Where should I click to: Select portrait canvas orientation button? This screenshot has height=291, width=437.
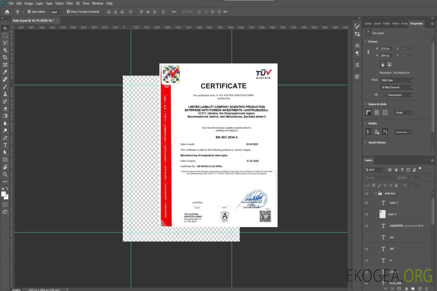click(x=383, y=65)
